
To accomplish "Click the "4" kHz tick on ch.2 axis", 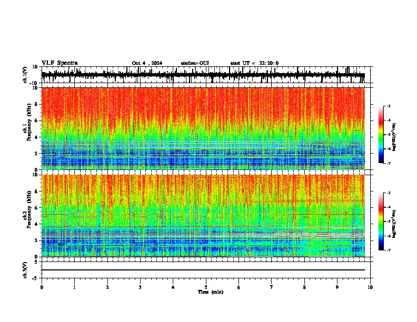I will [x=36, y=224].
